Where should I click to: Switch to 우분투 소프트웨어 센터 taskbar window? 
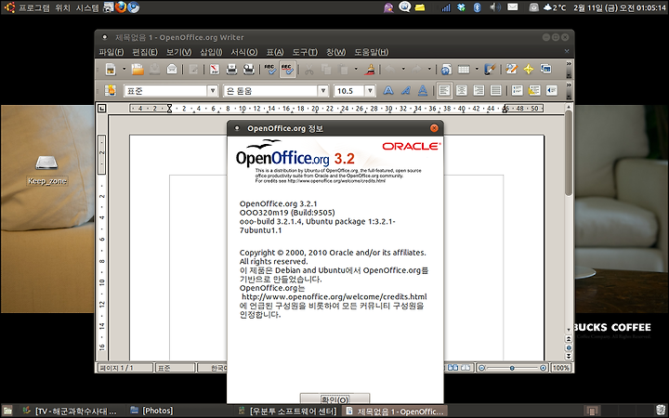[288, 411]
